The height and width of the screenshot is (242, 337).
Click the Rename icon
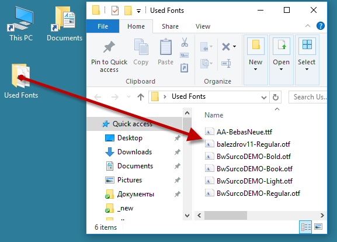(x=226, y=64)
